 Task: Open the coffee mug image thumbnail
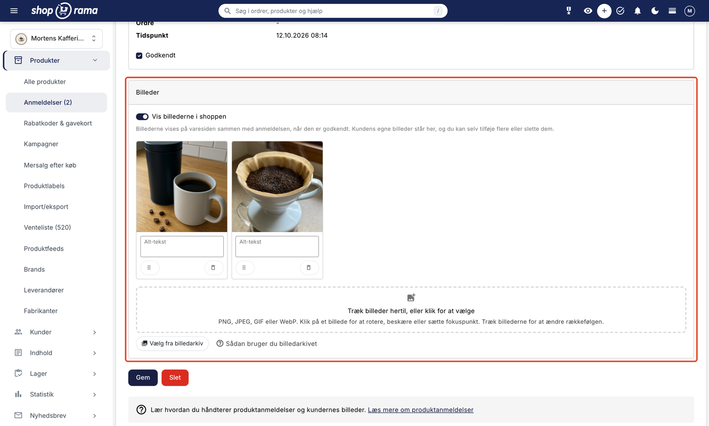[182, 186]
